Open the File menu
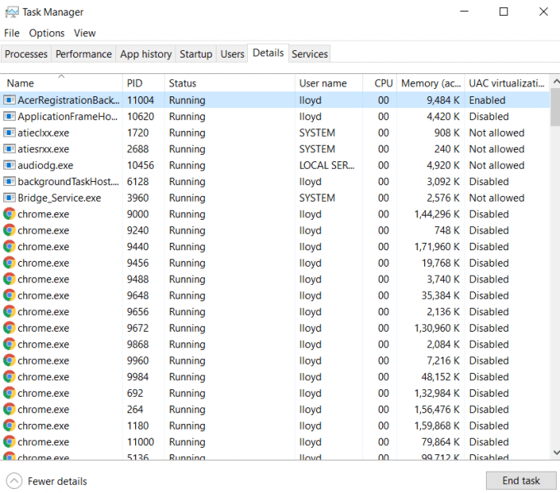This screenshot has height=493, width=560. coord(12,33)
